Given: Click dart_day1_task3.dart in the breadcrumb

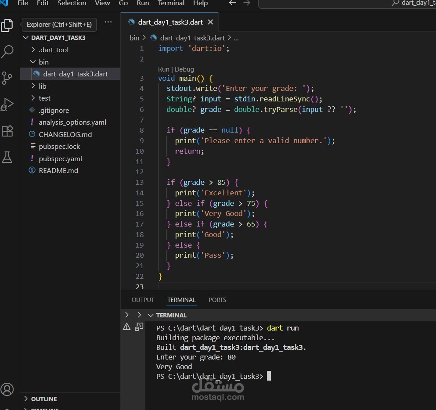Looking at the screenshot, I should [192, 38].
